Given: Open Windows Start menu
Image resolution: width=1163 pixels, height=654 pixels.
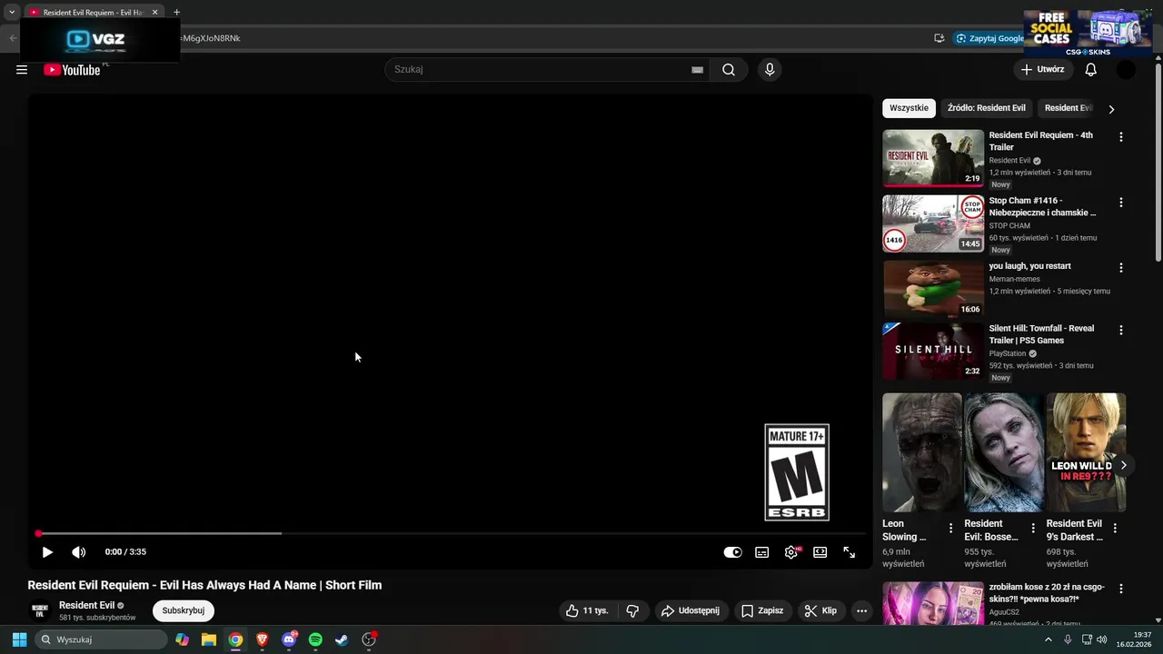Looking at the screenshot, I should coord(19,639).
